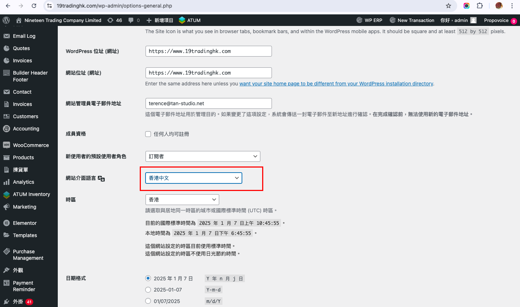Click the translation icon beside site language
The image size is (520, 307).
pyautogui.click(x=101, y=179)
